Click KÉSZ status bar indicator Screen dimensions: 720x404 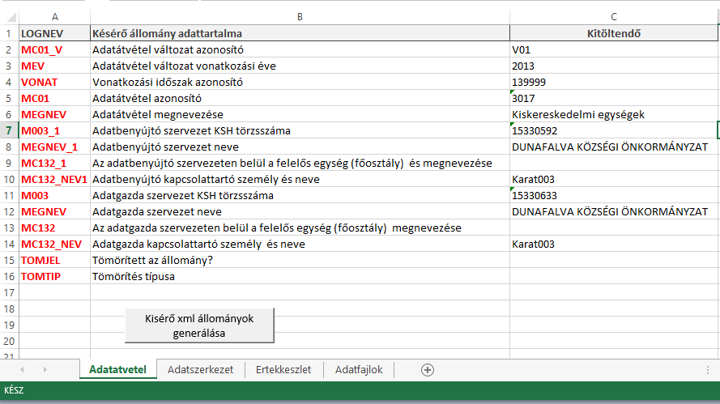(x=14, y=390)
